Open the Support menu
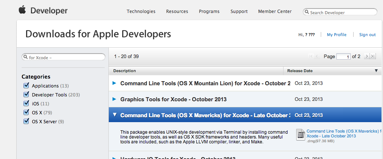The image size is (383, 159). pyautogui.click(x=239, y=12)
